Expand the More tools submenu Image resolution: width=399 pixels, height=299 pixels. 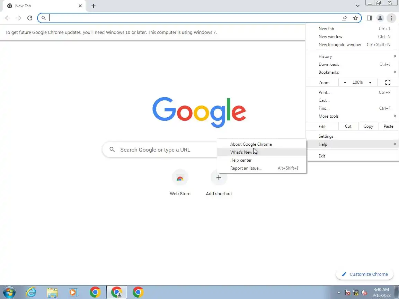click(352, 116)
